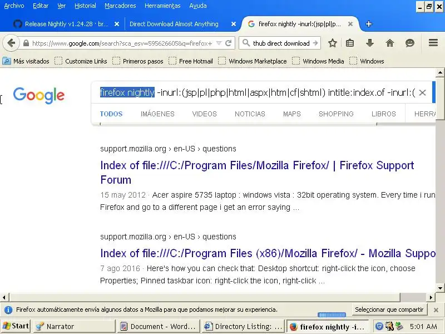445x334 pixels.
Task: Clear the Google search box with X
Action: 422,92
